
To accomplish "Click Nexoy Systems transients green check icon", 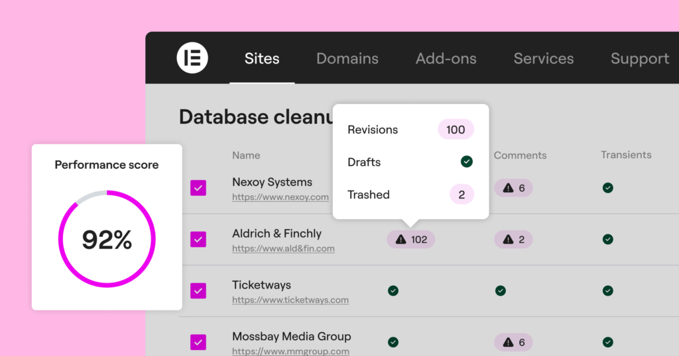I will point(608,188).
